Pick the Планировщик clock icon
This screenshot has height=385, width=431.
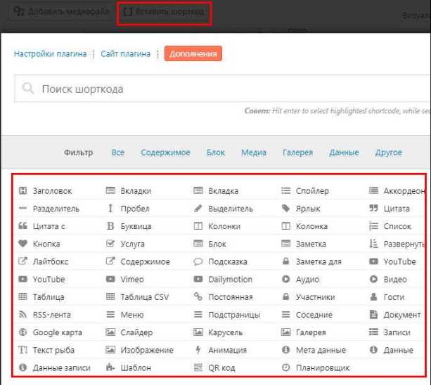click(286, 367)
